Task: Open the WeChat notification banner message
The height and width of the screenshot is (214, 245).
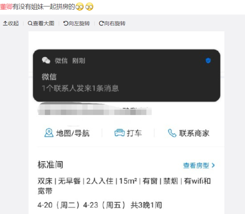Action: coord(127,75)
